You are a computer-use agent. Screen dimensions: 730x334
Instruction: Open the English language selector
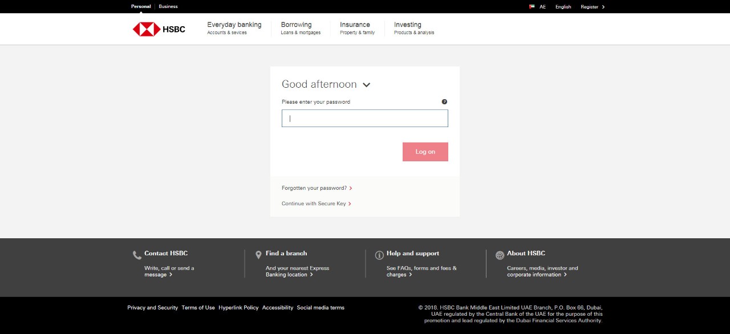[x=563, y=7]
